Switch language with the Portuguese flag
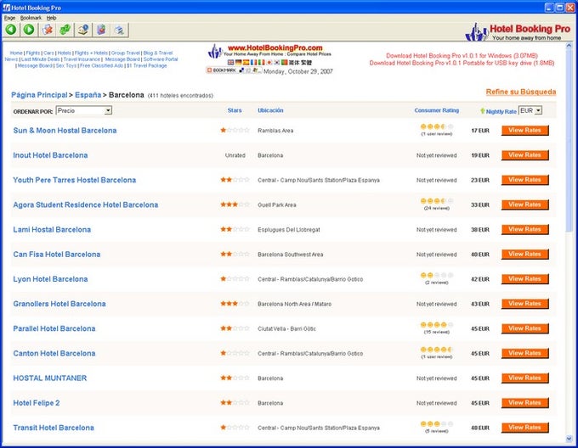 pos(284,63)
